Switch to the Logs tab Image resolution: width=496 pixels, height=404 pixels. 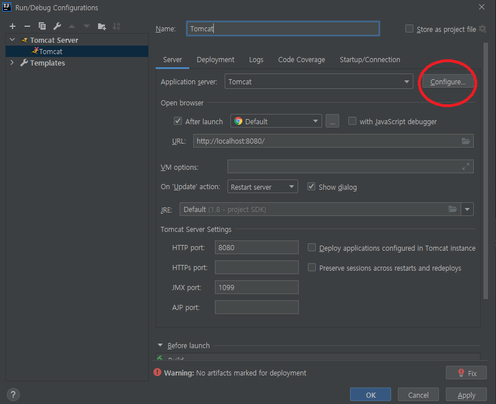(x=256, y=59)
